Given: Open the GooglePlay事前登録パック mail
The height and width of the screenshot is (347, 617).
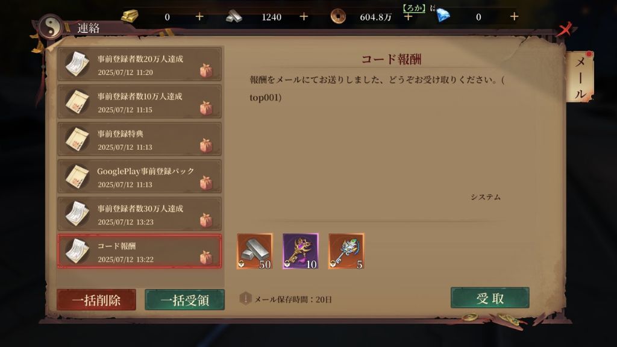Looking at the screenshot, I should (140, 177).
